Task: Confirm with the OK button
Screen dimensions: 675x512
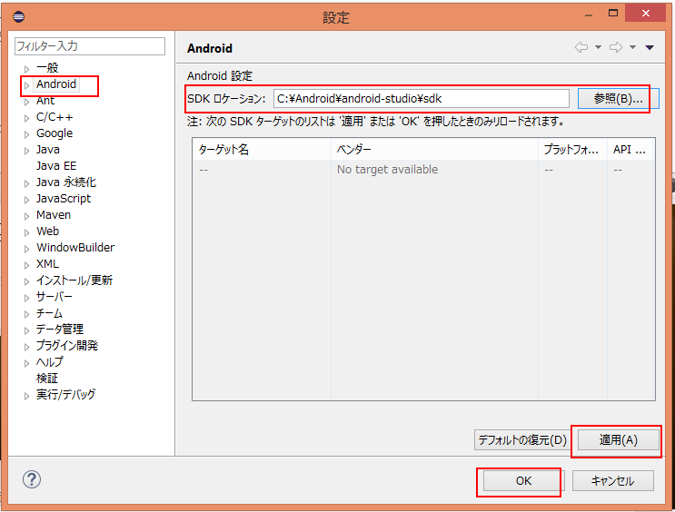Action: coord(523,480)
